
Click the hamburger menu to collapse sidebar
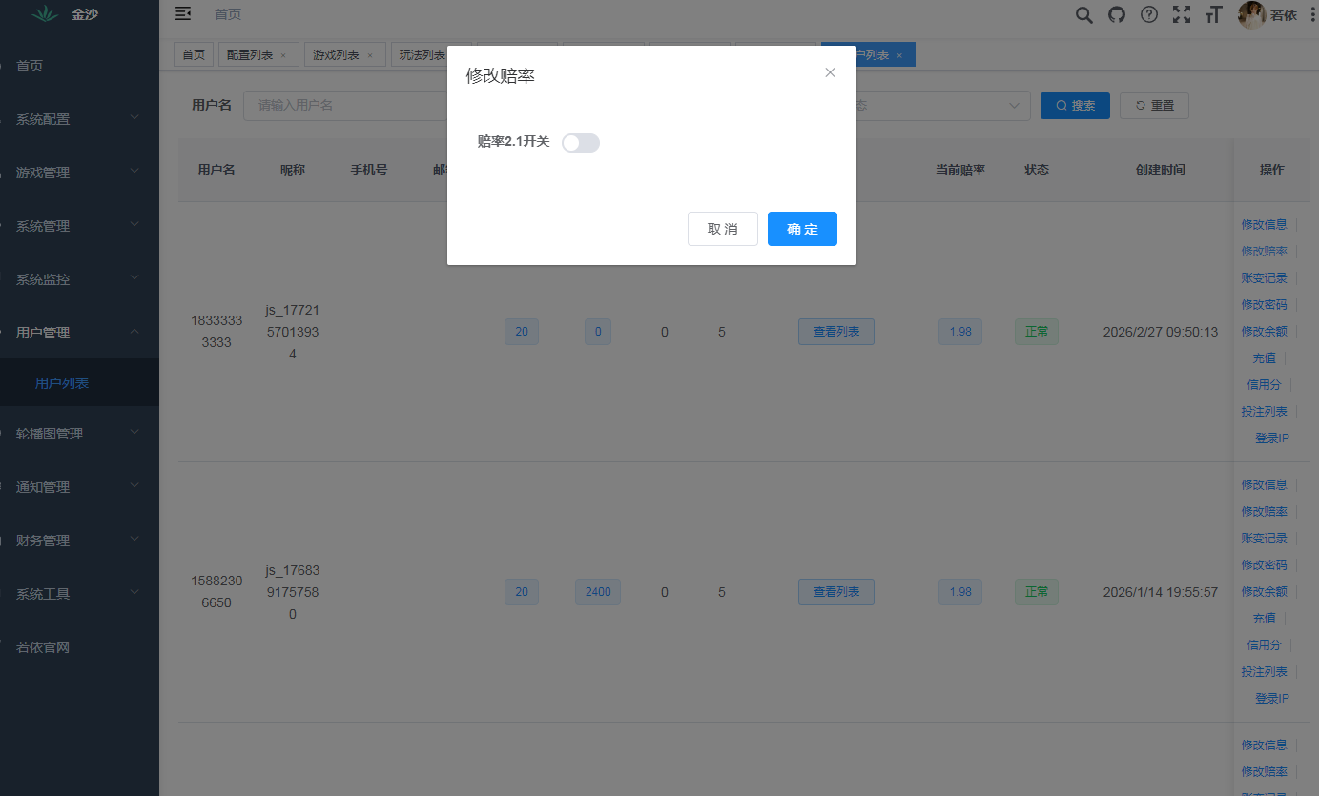(x=183, y=14)
